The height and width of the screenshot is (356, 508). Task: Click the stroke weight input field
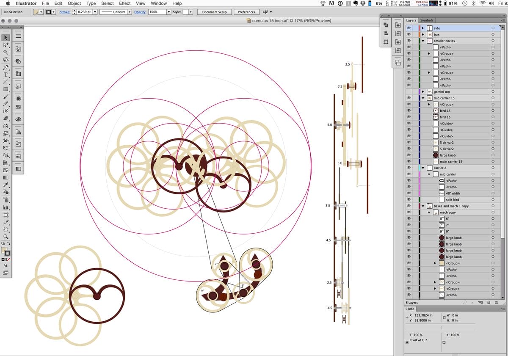pos(85,12)
